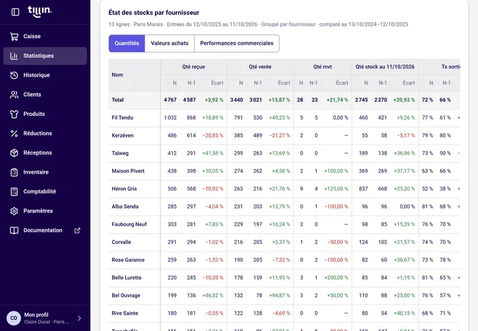This screenshot has height=331, width=478.
Task: Click the Historique clock icon
Action: click(x=14, y=75)
